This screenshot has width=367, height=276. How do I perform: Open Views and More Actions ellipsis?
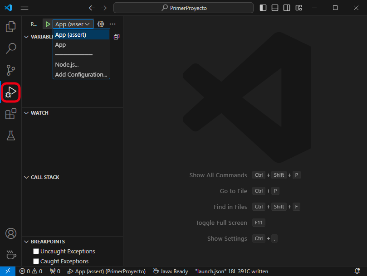[x=113, y=24]
